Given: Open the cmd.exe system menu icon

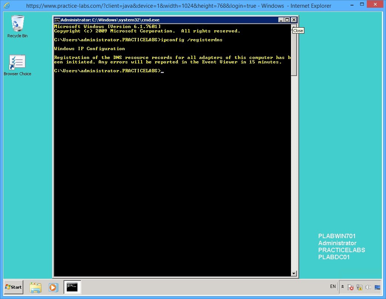Looking at the screenshot, I should 57,20.
